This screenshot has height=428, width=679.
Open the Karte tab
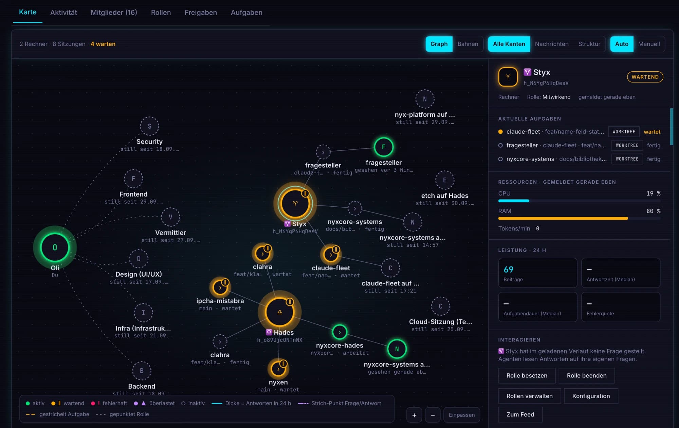coord(27,12)
